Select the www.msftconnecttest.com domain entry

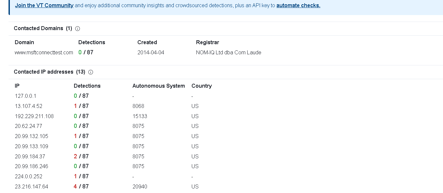[44, 52]
